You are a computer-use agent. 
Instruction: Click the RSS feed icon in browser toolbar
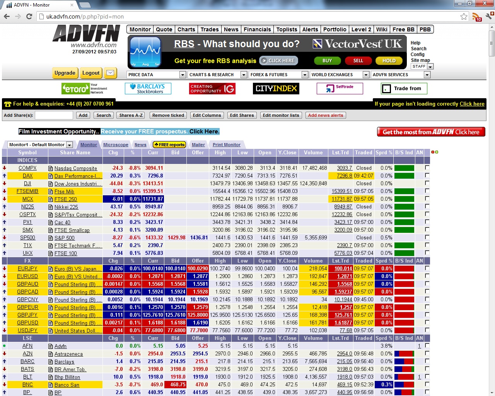(476, 17)
